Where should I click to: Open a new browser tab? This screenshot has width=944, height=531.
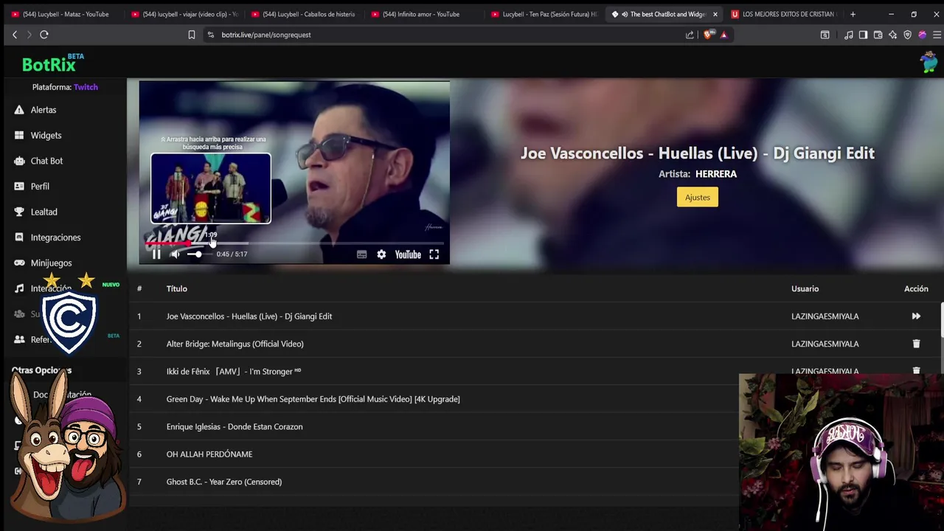tap(853, 14)
